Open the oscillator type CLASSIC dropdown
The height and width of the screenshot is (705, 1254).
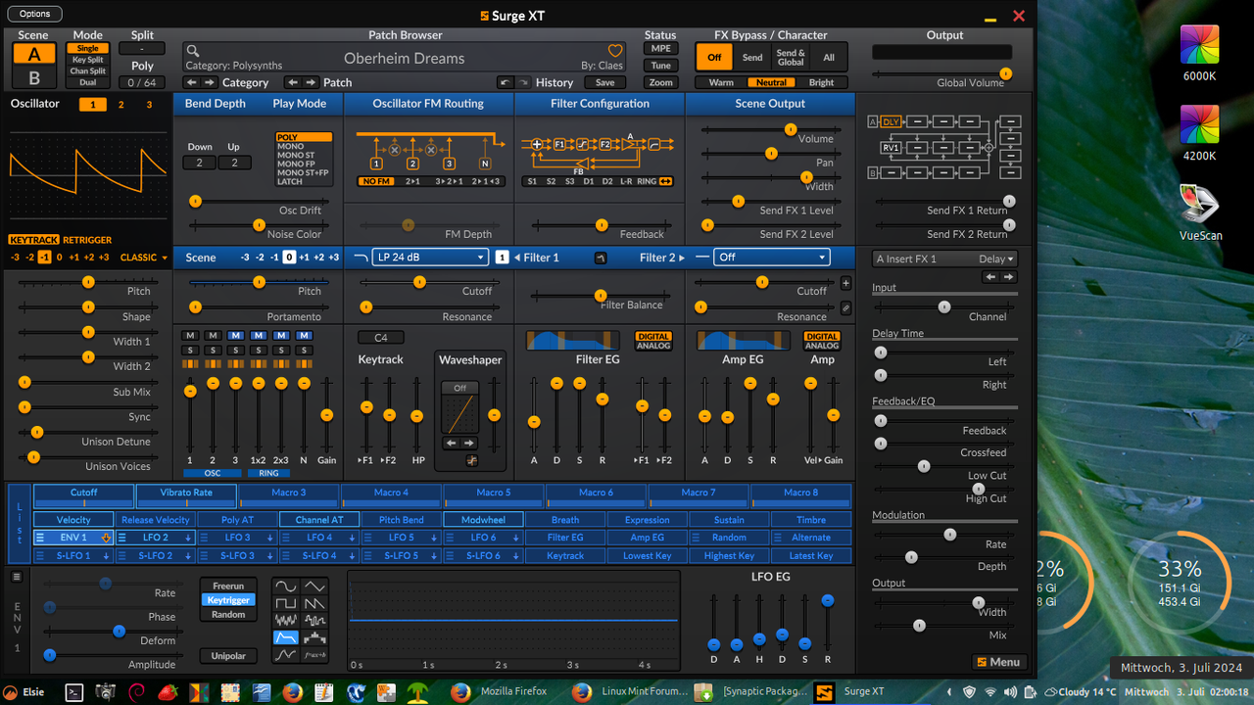144,258
